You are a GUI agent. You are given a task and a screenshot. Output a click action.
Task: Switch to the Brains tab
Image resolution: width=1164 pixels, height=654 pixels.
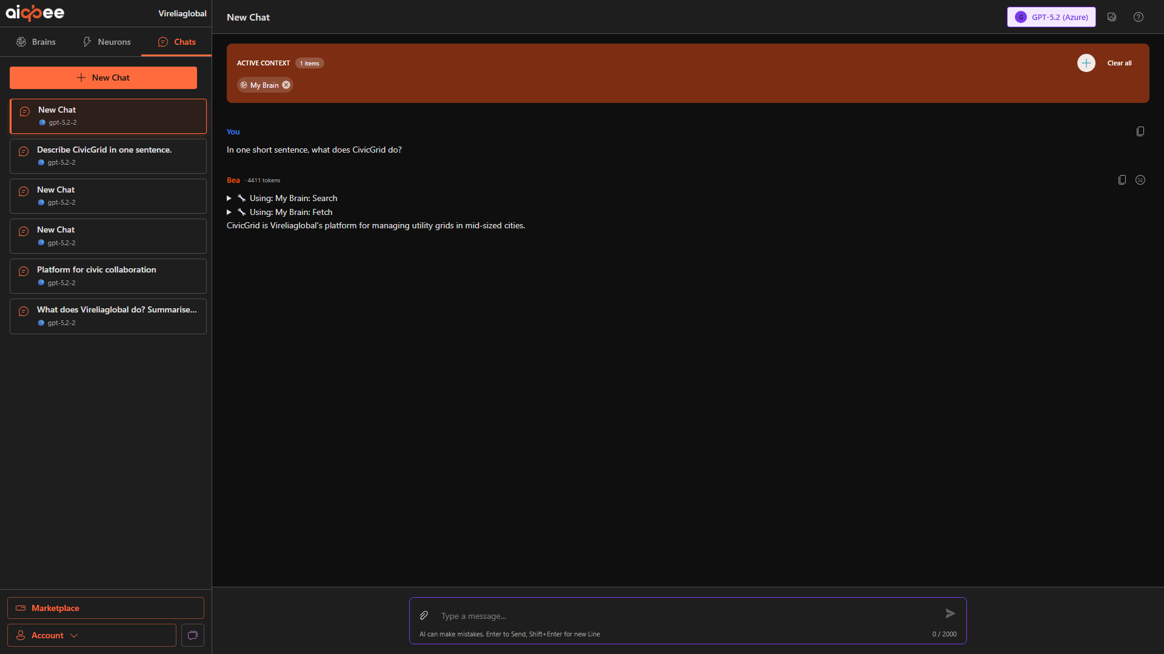[36, 42]
